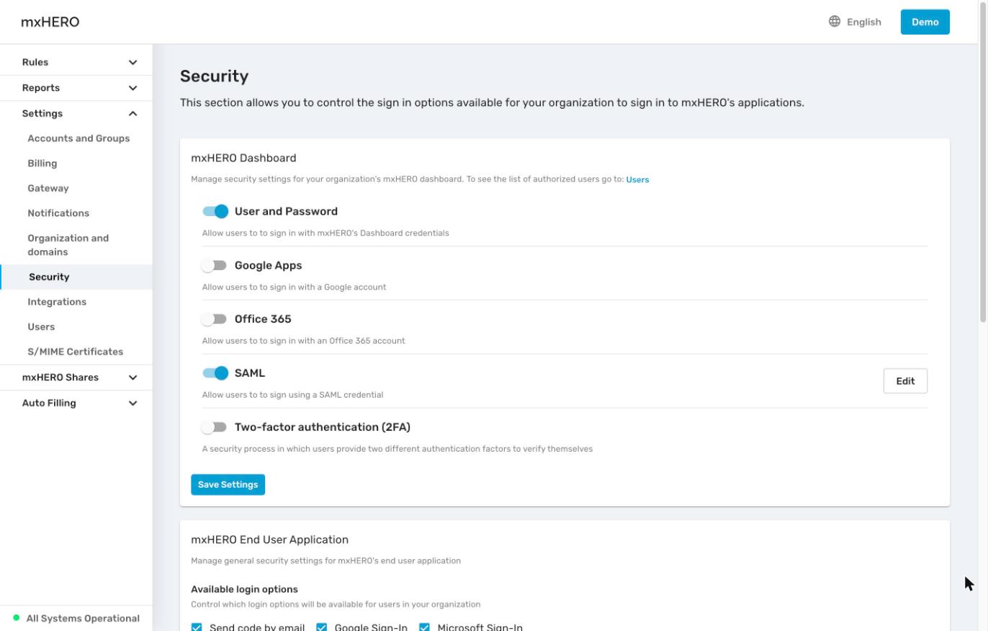Open Organization and domains page

tap(68, 245)
